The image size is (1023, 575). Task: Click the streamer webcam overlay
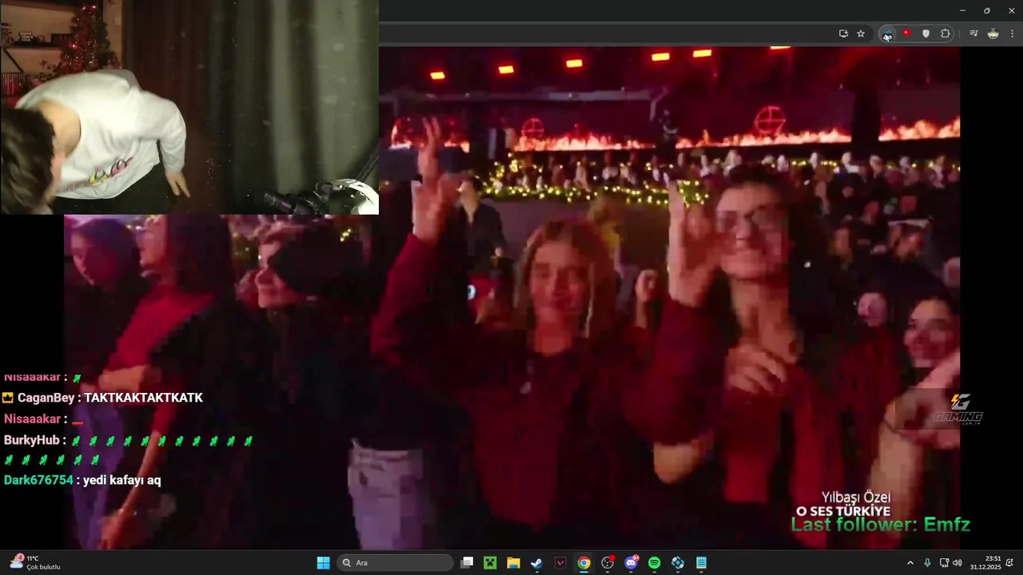189,107
